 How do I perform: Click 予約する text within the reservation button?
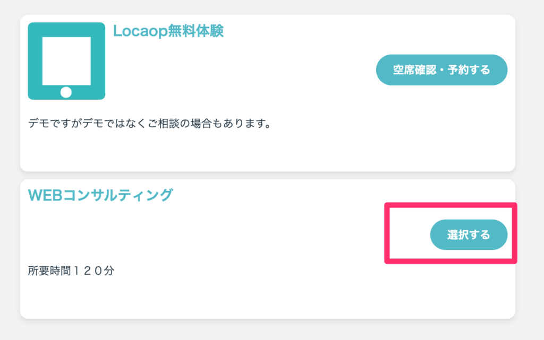coord(469,70)
